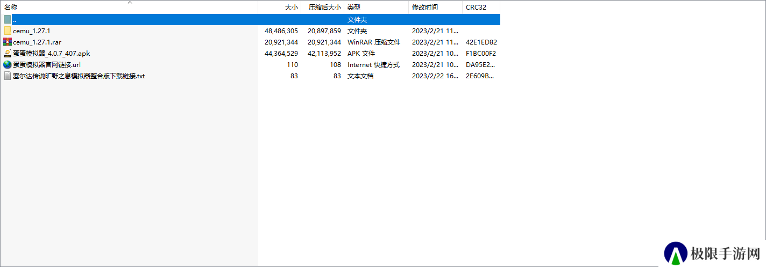Click the 'APK 文件' type cell
The height and width of the screenshot is (267, 766).
coord(361,53)
